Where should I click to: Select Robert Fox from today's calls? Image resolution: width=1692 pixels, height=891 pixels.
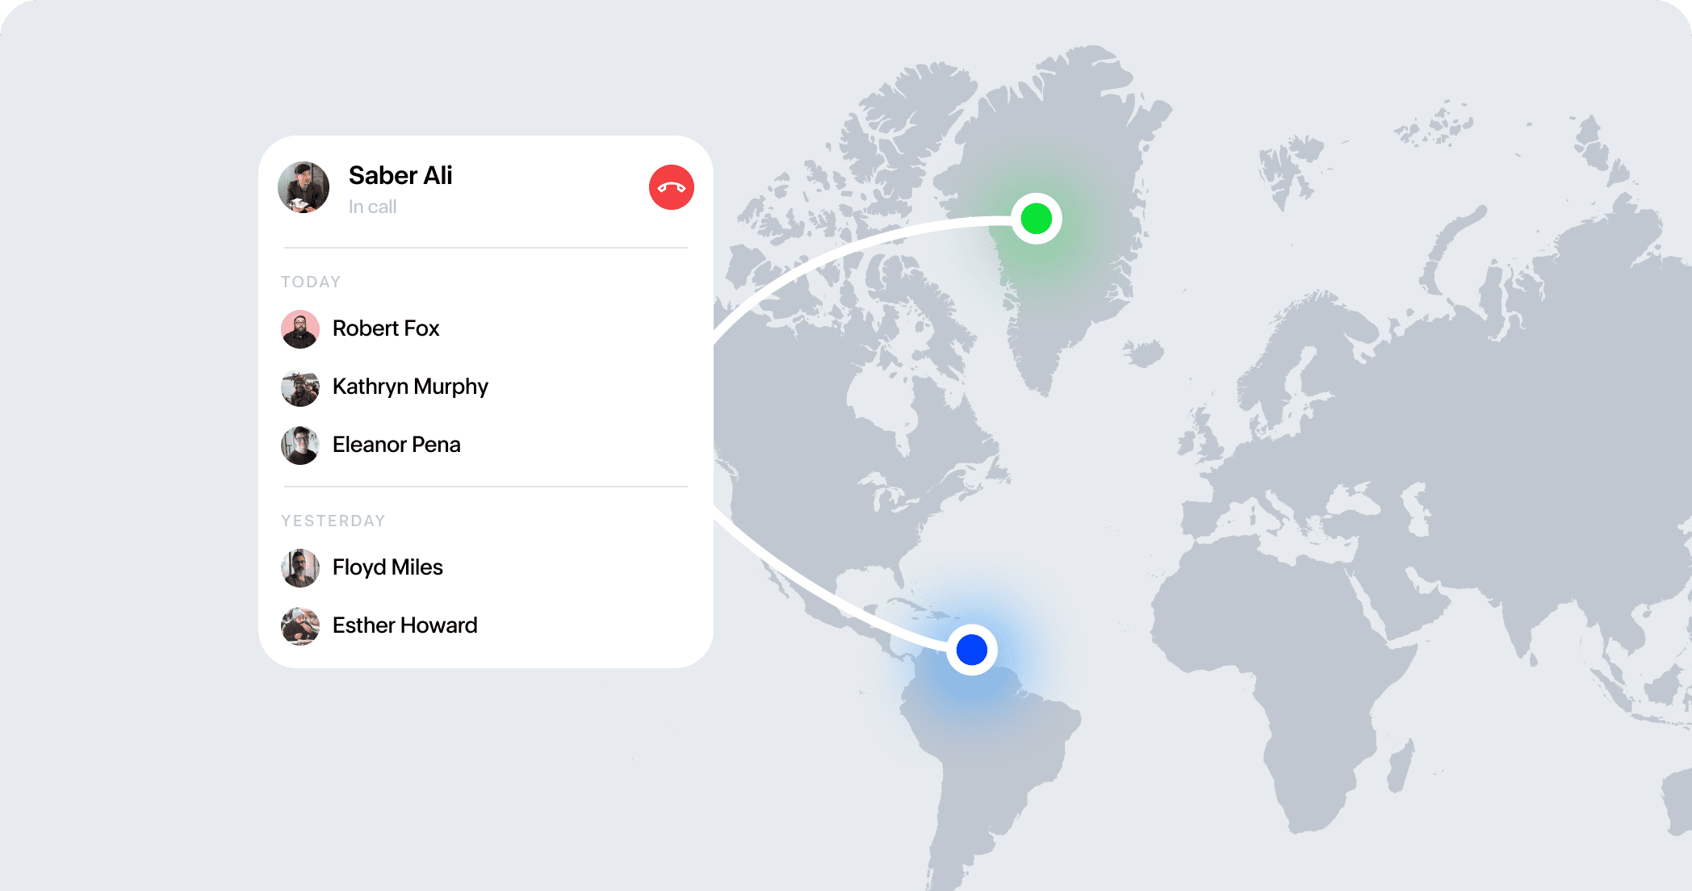pos(386,328)
